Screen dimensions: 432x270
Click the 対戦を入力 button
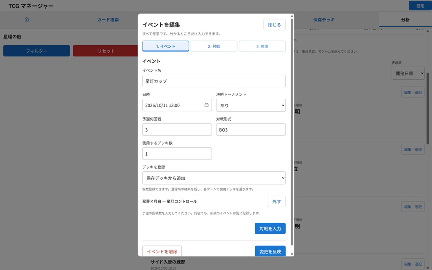click(x=270, y=228)
